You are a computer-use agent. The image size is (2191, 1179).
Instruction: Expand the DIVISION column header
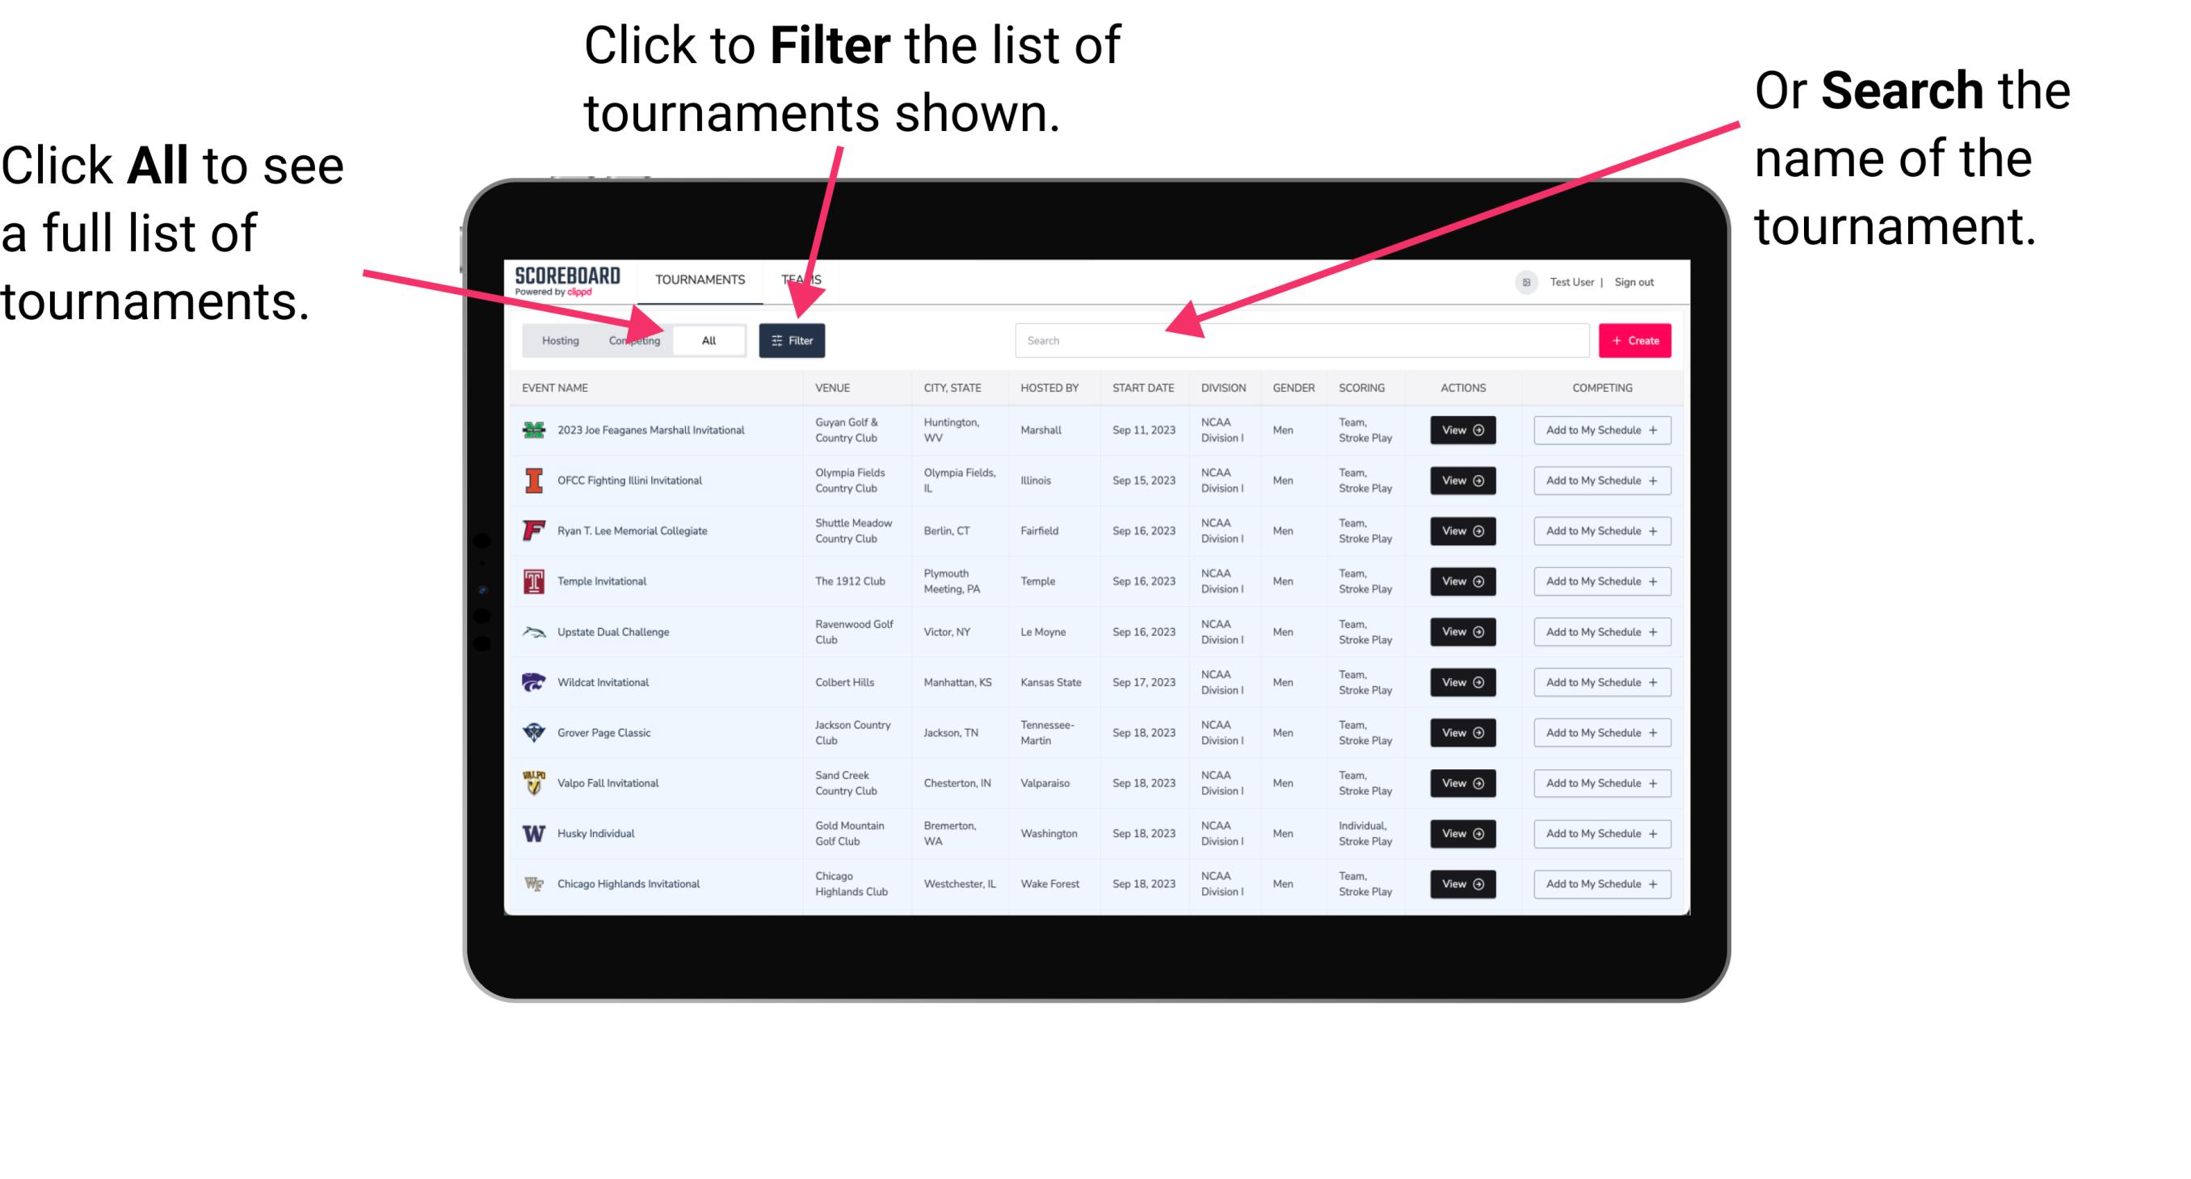tap(1225, 388)
